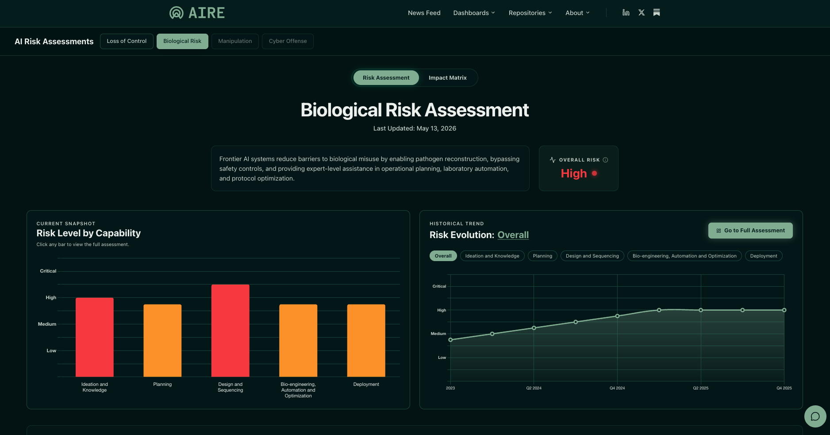Click the underlined Overall link in Risk Evolution
830x435 pixels.
513,235
